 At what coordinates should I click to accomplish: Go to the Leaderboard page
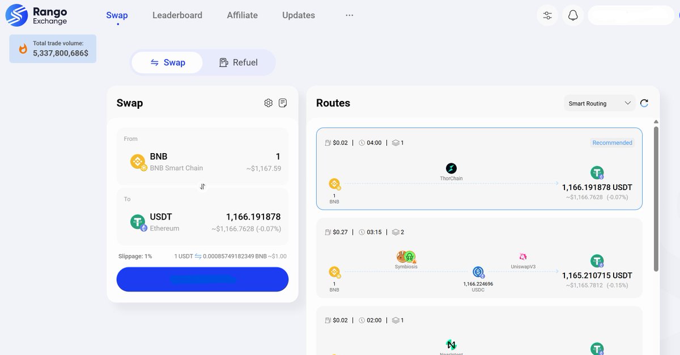(177, 15)
